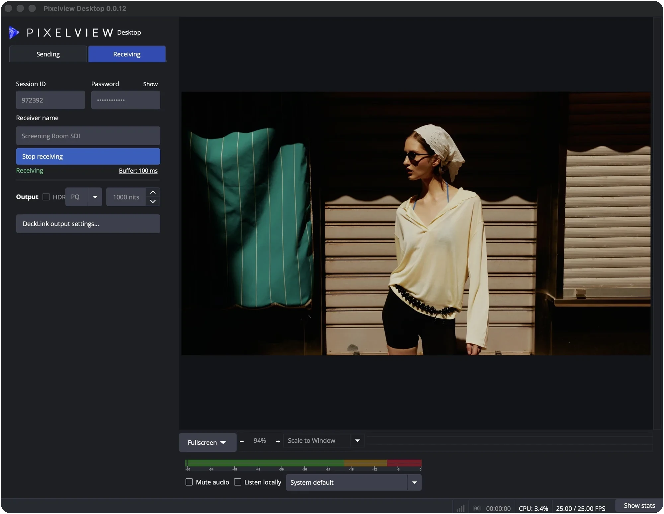Click the Show stats button
The image size is (664, 514).
(x=639, y=506)
